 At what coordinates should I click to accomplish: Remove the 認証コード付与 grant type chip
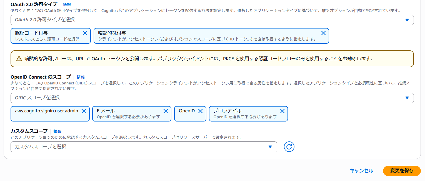85,33
